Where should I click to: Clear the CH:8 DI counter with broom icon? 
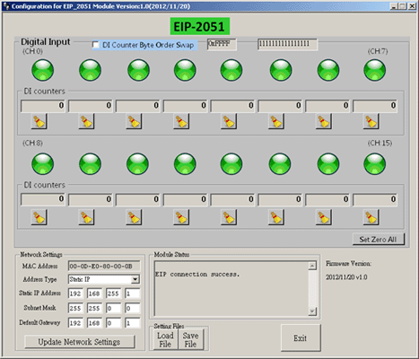(39, 217)
